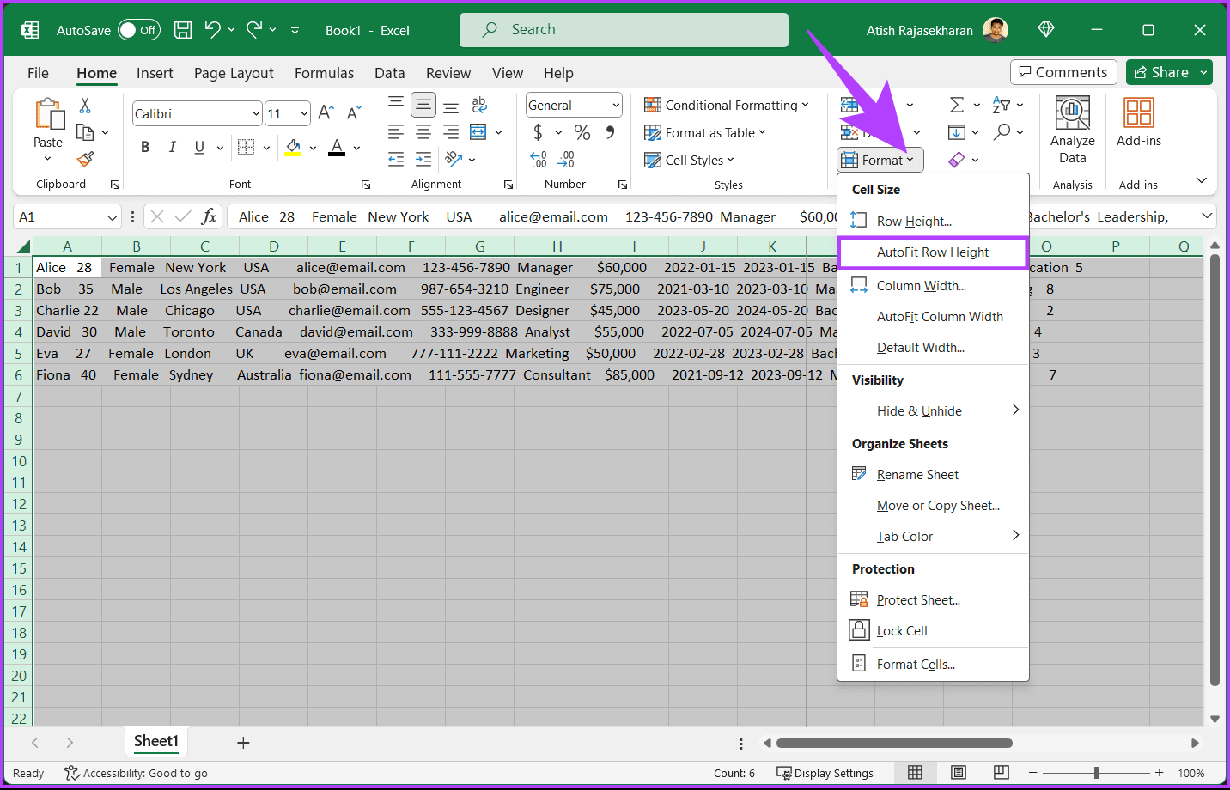Select AutoFit Row Height from menu
Image resolution: width=1230 pixels, height=790 pixels.
point(932,252)
